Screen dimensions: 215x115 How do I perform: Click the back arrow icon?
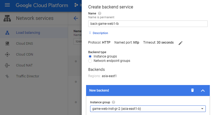click(x=76, y=19)
